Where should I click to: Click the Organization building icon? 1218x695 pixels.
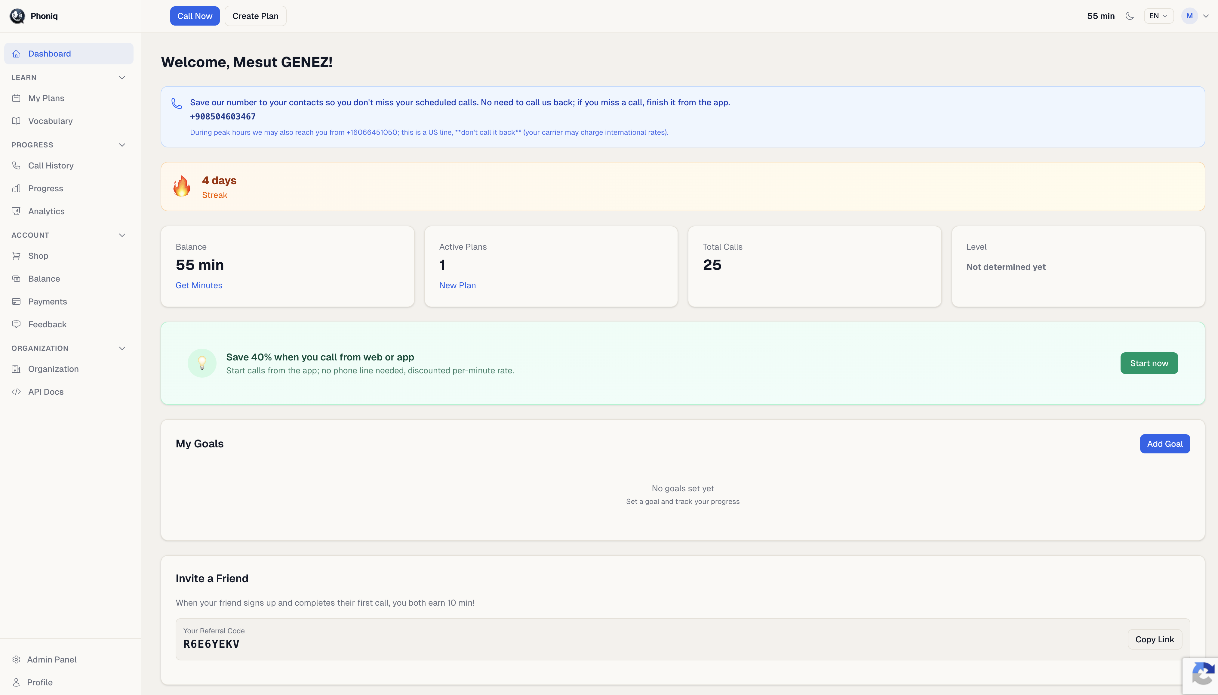click(16, 369)
